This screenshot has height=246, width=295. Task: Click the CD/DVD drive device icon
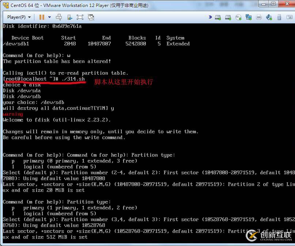pos(238,18)
